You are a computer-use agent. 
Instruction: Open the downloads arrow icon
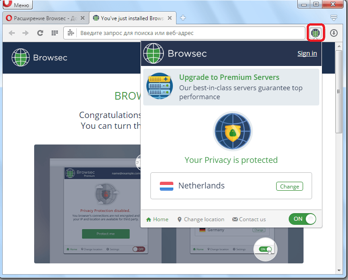point(334,33)
